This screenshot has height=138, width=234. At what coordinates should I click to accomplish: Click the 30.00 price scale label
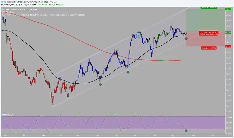[x=228, y=106]
